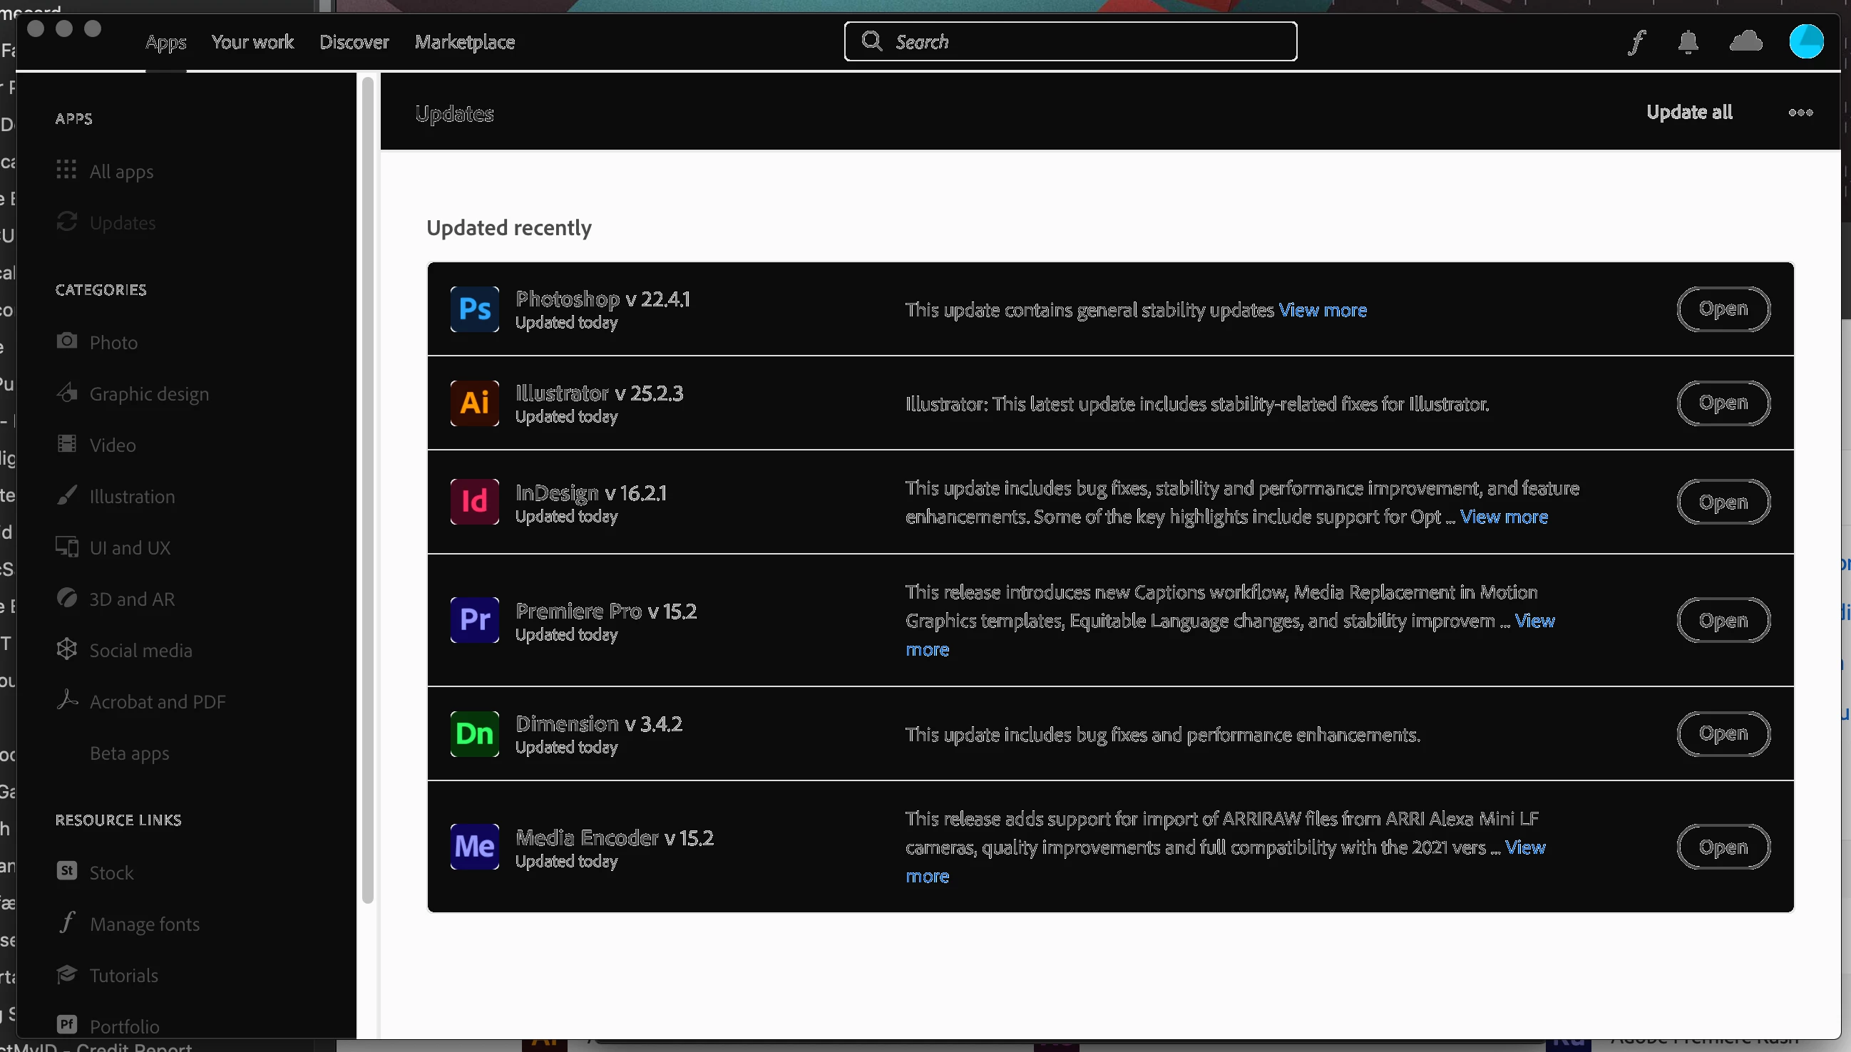The height and width of the screenshot is (1052, 1851).
Task: Click the Premiere Pro app icon
Action: pos(474,620)
